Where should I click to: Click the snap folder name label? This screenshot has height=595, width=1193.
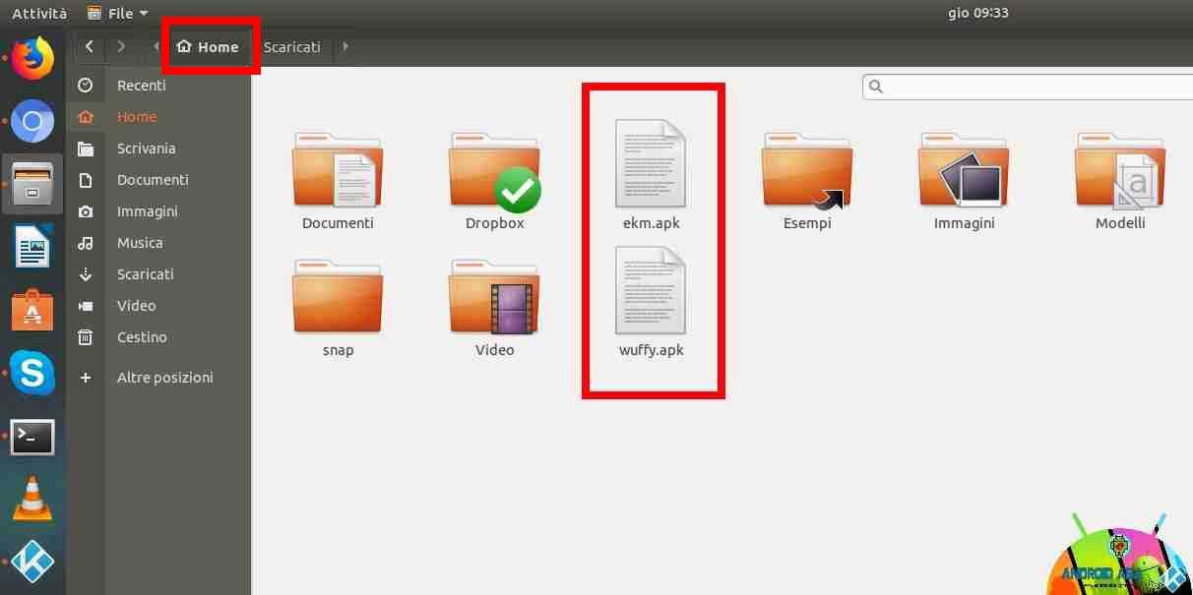click(x=338, y=350)
